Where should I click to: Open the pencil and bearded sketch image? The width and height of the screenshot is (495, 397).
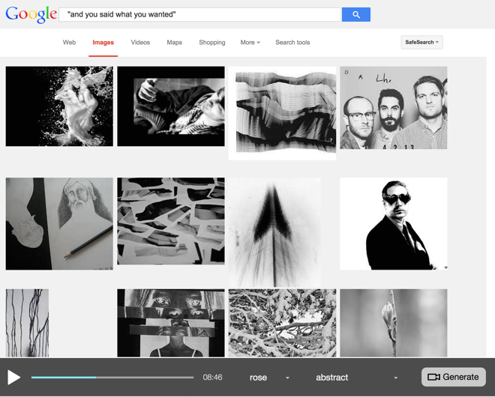[x=59, y=223]
